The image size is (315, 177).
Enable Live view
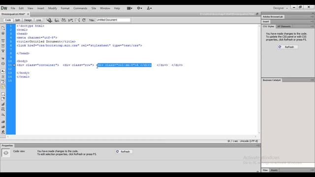(38, 20)
